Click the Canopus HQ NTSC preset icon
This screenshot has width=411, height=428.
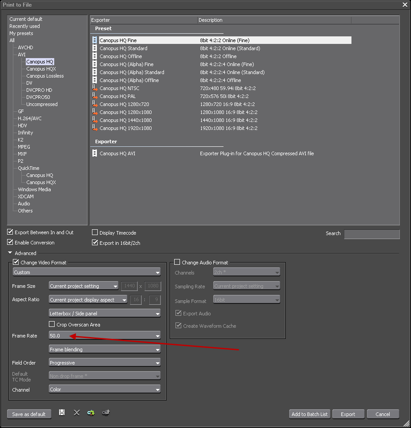coord(94,88)
